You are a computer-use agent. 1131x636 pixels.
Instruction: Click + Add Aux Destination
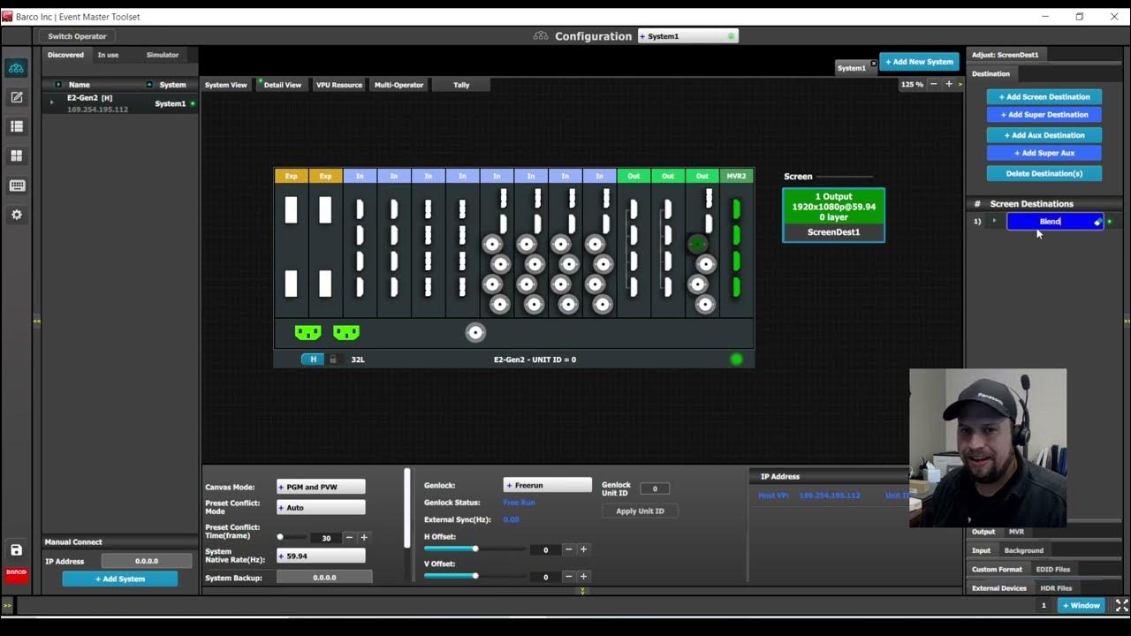point(1044,135)
